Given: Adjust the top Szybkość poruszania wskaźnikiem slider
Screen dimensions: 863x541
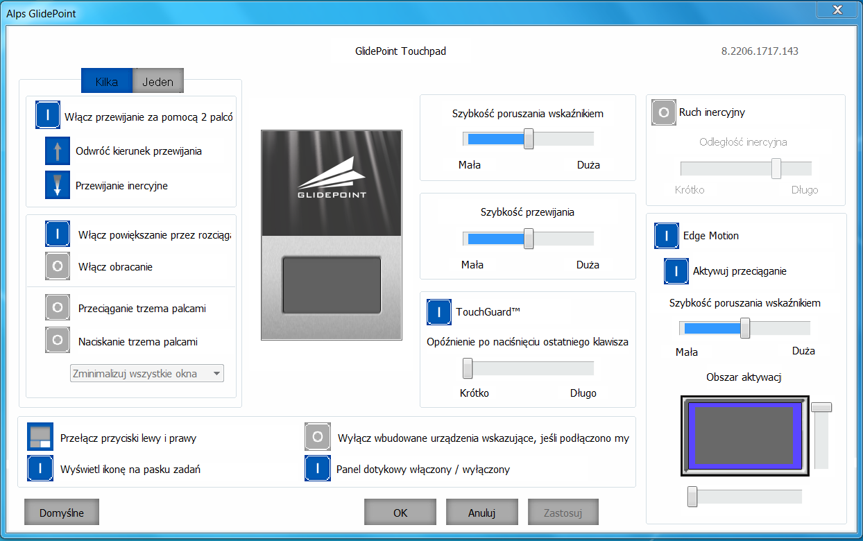Looking at the screenshot, I should point(528,139).
